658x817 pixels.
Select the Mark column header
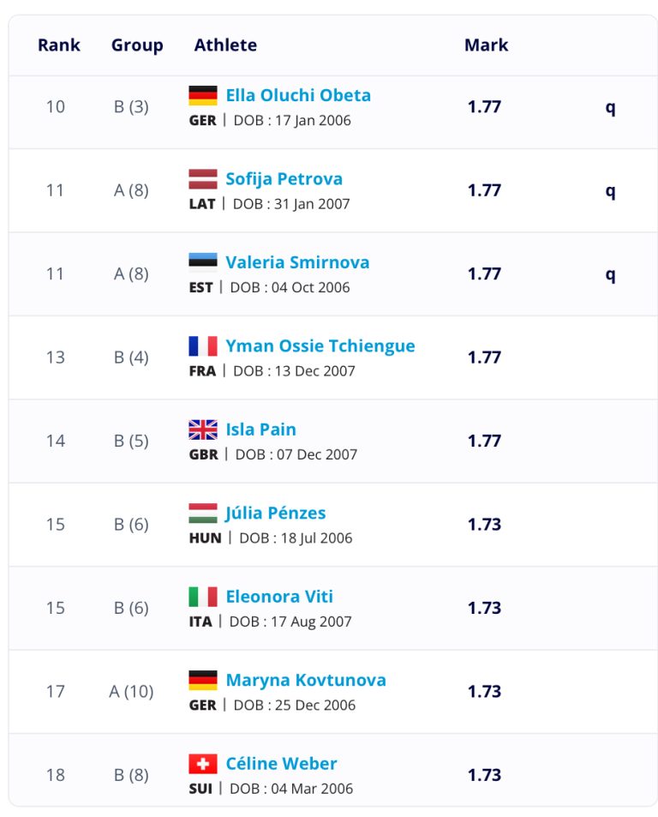pyautogui.click(x=486, y=45)
